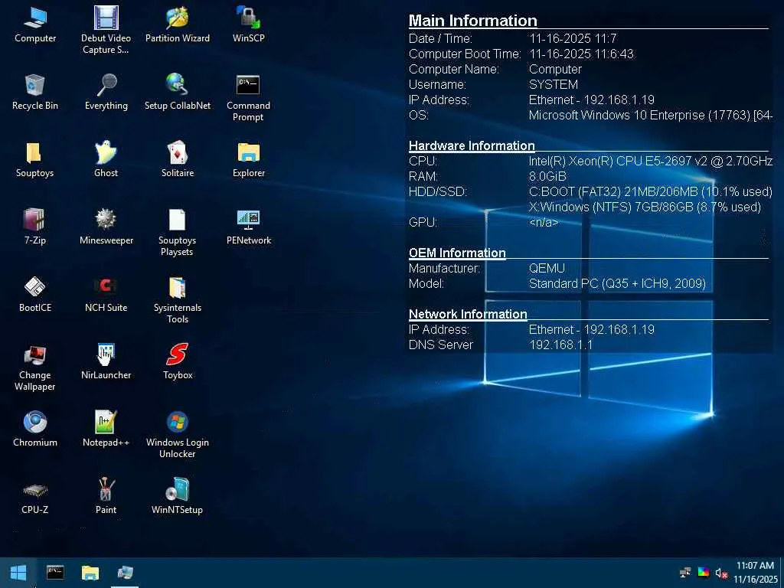Open Setup CollabNet shortcut
The image size is (784, 588).
[178, 93]
